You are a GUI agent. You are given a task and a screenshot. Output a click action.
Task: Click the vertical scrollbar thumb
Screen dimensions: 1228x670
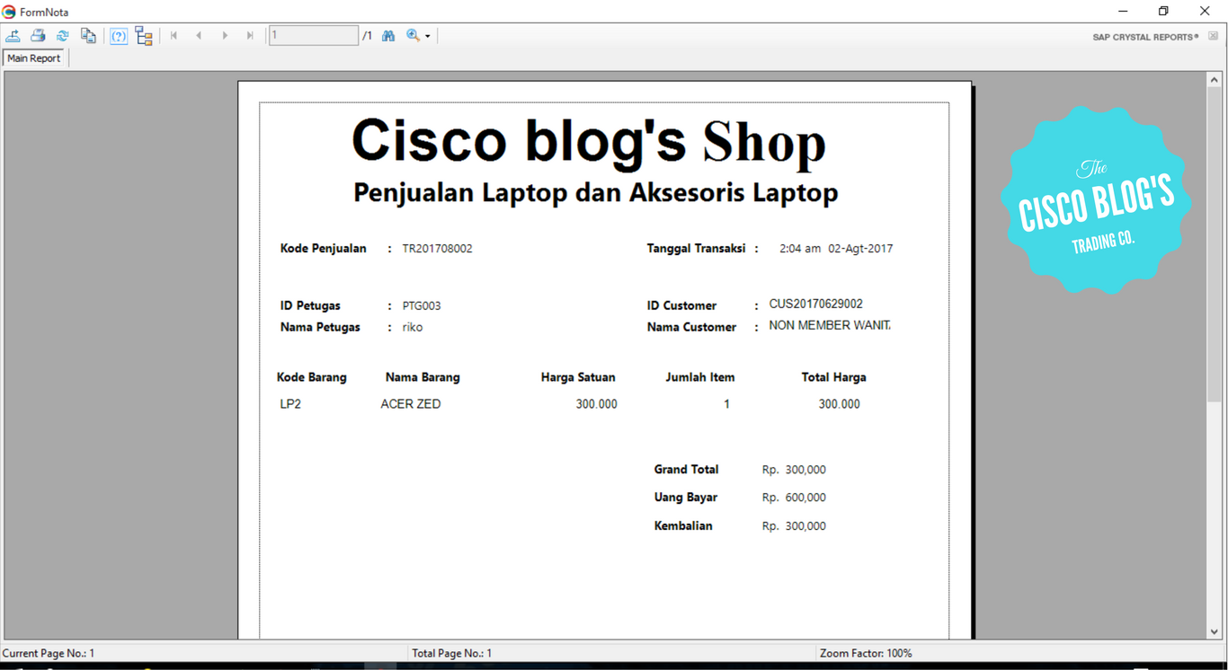[1215, 244]
